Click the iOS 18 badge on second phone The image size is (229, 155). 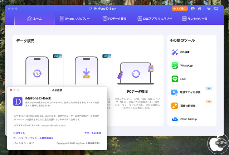click(x=107, y=56)
